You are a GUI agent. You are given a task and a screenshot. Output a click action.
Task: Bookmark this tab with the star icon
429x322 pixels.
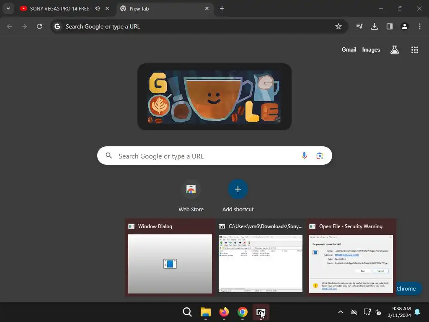click(x=339, y=26)
